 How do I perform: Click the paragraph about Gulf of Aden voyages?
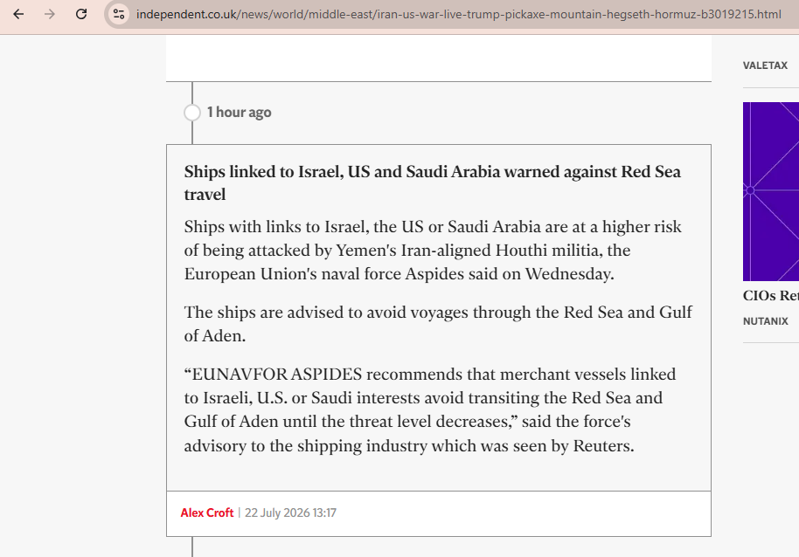point(438,324)
